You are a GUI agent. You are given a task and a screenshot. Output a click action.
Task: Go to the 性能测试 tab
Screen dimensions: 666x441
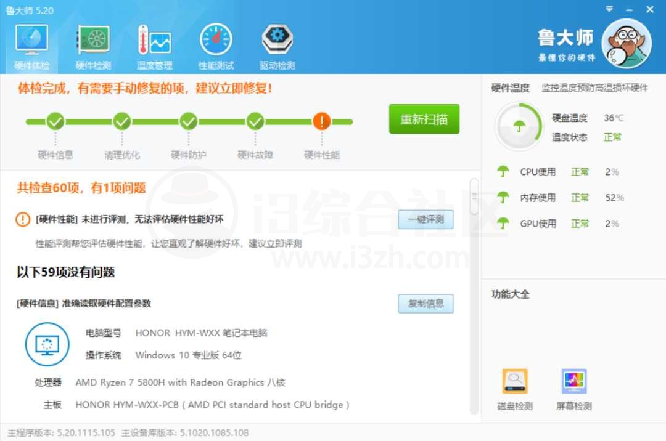point(216,47)
